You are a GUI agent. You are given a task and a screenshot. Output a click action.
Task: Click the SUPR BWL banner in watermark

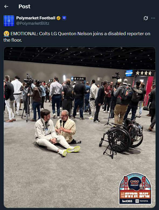tap(135, 195)
